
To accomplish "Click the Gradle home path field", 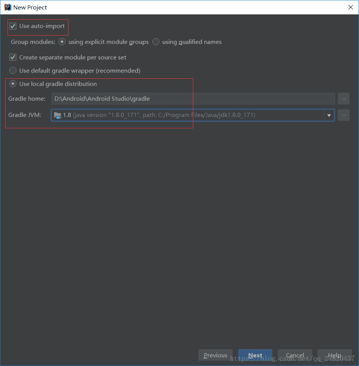I will pyautogui.click(x=193, y=98).
